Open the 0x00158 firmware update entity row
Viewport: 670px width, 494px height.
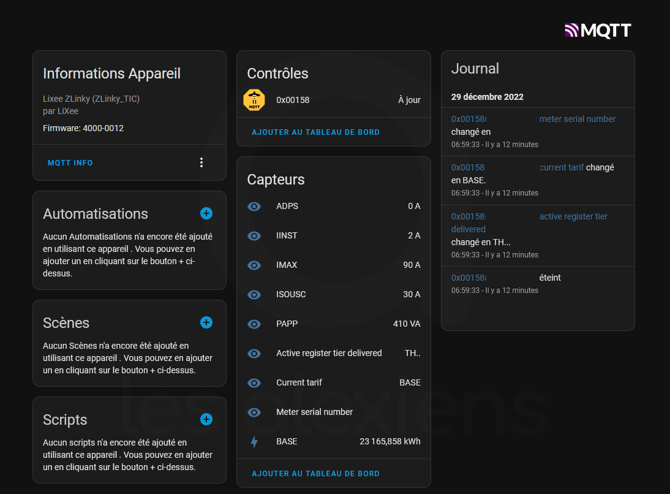pos(334,100)
